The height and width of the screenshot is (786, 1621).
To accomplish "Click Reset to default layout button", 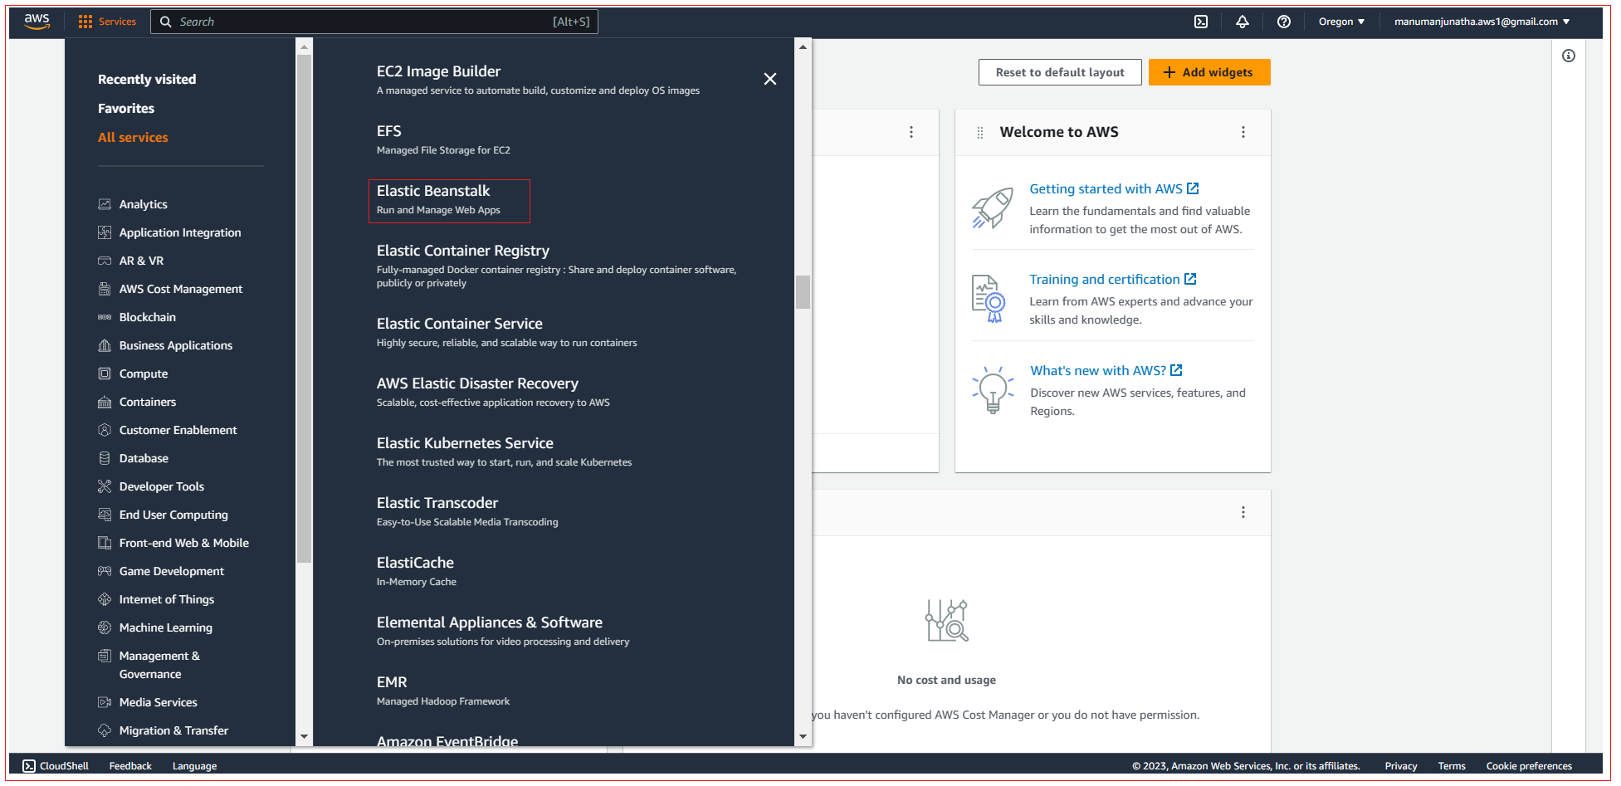I will (1060, 72).
